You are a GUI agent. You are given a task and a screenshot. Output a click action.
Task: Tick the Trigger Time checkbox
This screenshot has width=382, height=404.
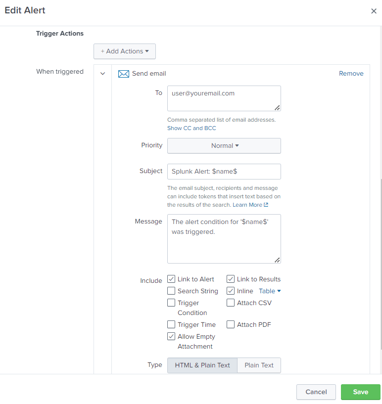coord(171,325)
